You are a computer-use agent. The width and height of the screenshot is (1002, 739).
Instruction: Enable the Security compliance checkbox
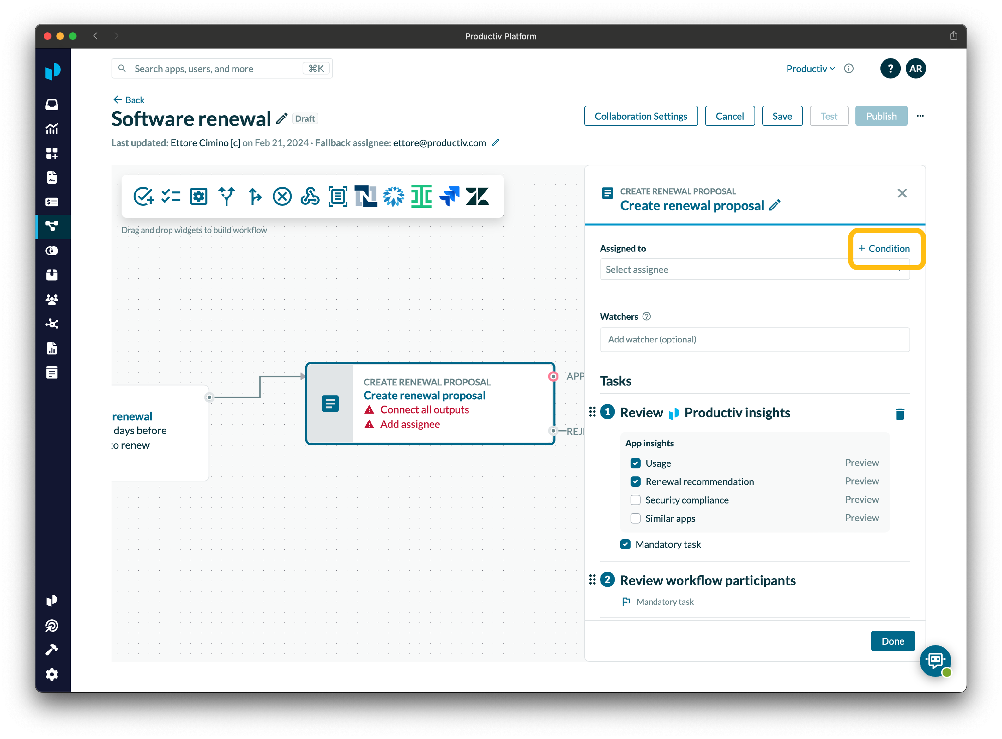click(635, 500)
